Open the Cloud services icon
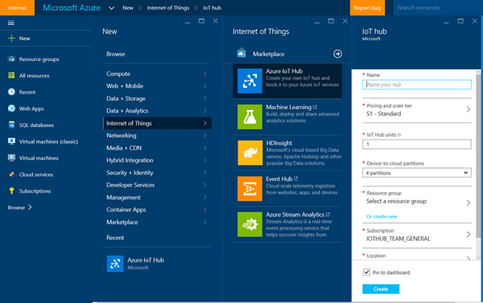The image size is (483, 303). coord(12,174)
